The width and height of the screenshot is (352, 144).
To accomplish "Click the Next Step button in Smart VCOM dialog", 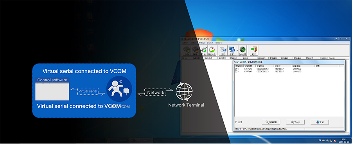I will click(295, 122).
